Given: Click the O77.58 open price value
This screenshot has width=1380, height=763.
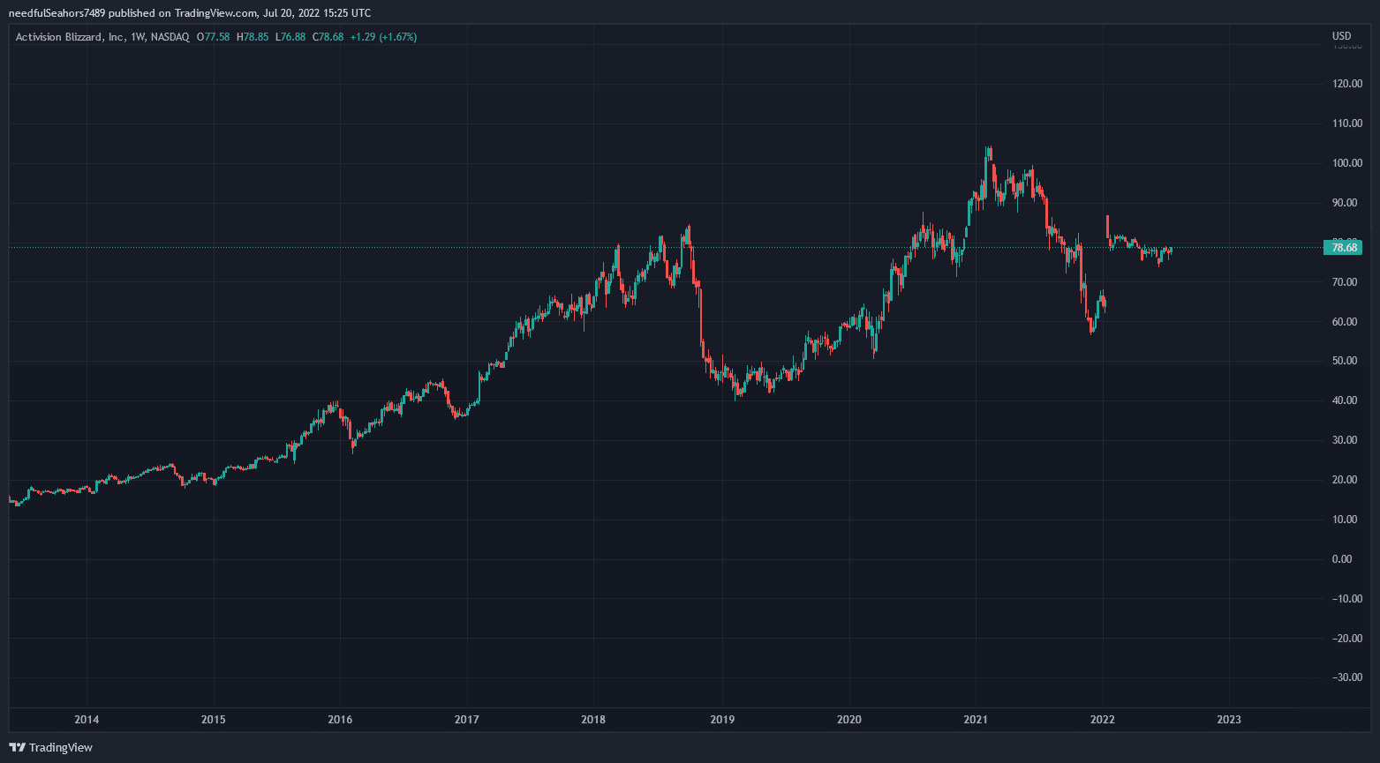Looking at the screenshot, I should point(214,37).
